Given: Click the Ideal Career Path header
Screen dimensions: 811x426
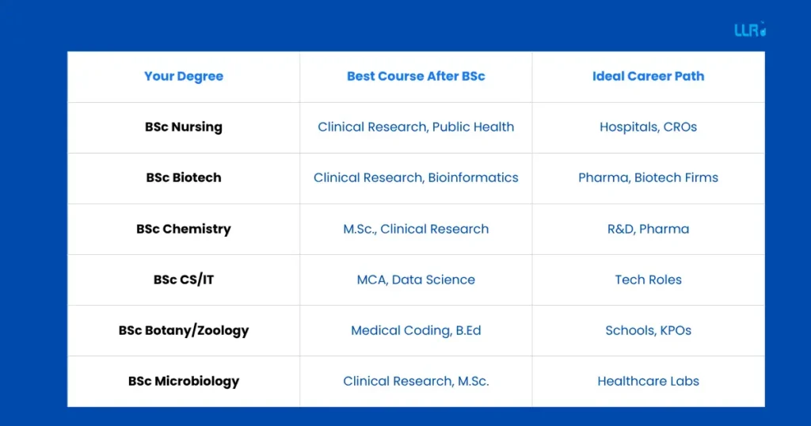Looking at the screenshot, I should click(x=648, y=77).
